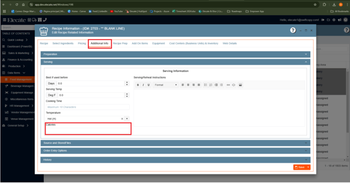Open the Save button dropdown arrow
This screenshot has width=350, height=183.
pyautogui.click(x=308, y=167)
